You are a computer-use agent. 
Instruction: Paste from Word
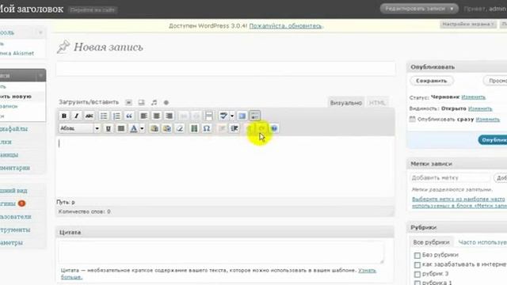click(x=167, y=128)
